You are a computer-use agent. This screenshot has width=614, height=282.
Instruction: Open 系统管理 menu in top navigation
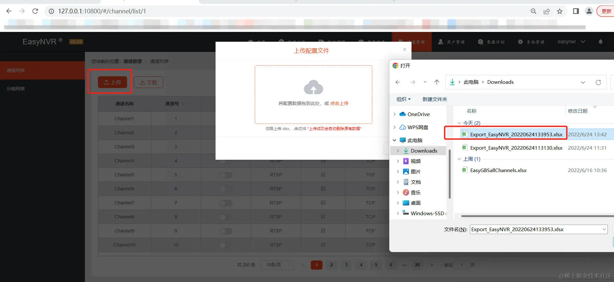click(x=531, y=42)
